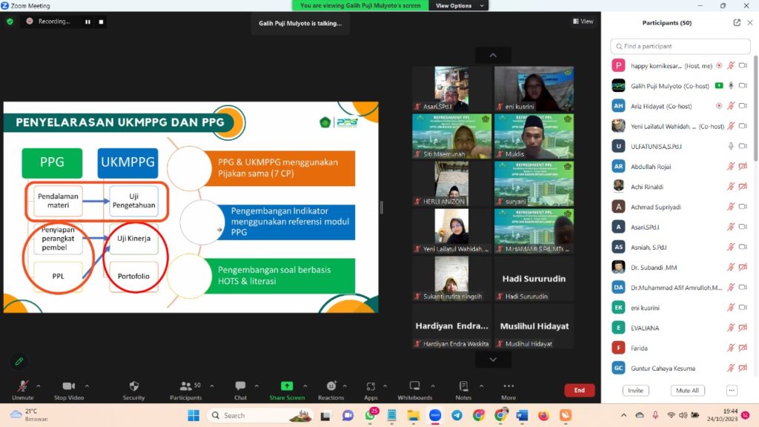Open the Security shield icon
Screen dimensions: 759x427
[x=133, y=385]
